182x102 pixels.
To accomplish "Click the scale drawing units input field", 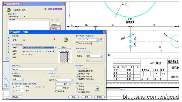I will coord(59,88).
